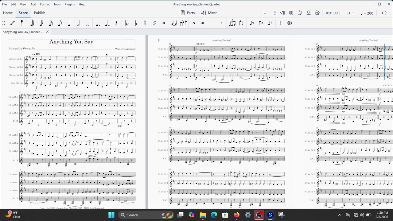This screenshot has height=221, width=393.
Task: Rewind playback to the start
Action: [282, 13]
